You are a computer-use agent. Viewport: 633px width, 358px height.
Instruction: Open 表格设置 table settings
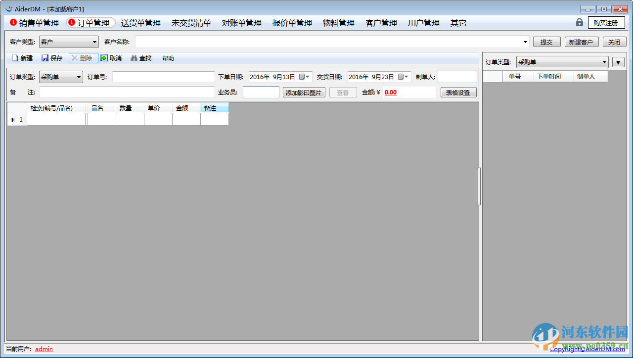tap(458, 92)
